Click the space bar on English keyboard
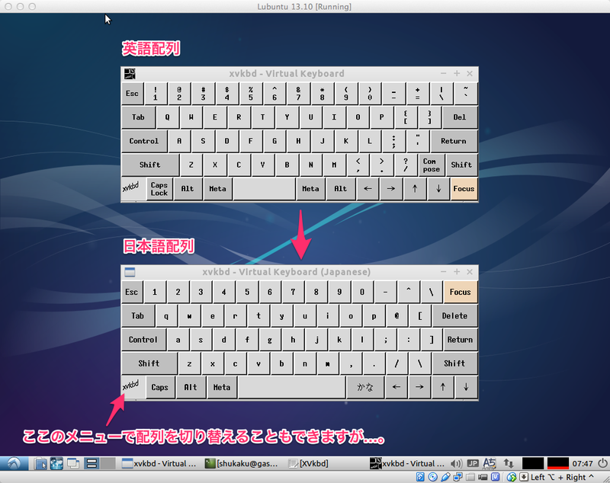610x483 pixels. coord(264,189)
